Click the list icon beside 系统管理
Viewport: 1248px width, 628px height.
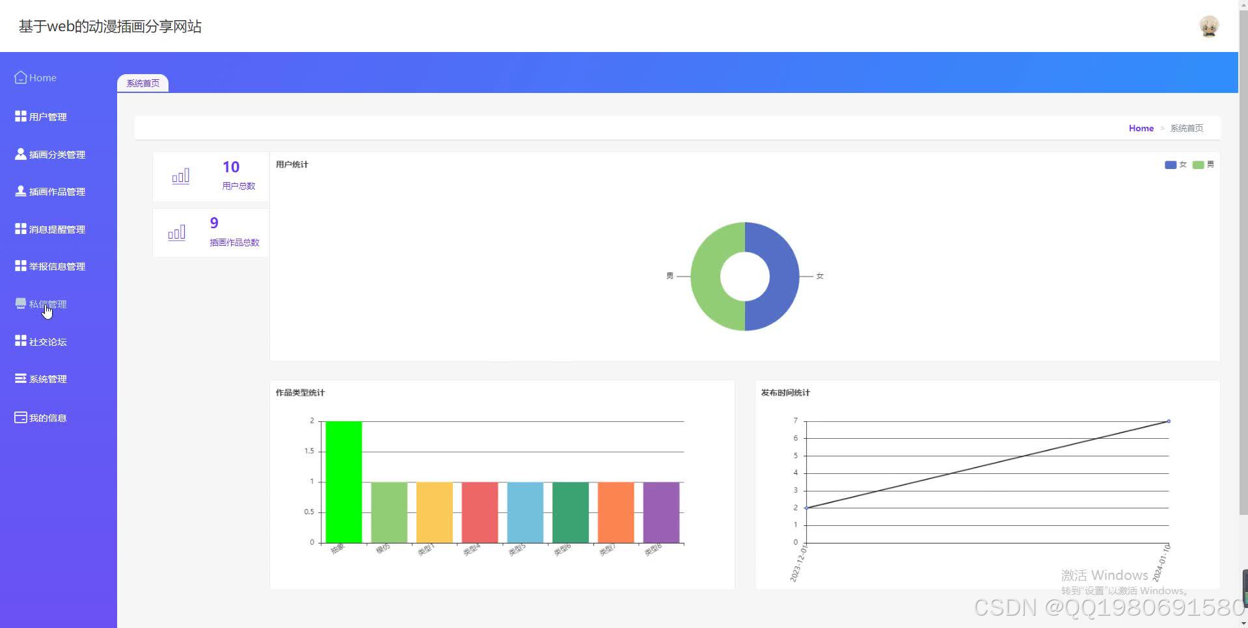[21, 378]
